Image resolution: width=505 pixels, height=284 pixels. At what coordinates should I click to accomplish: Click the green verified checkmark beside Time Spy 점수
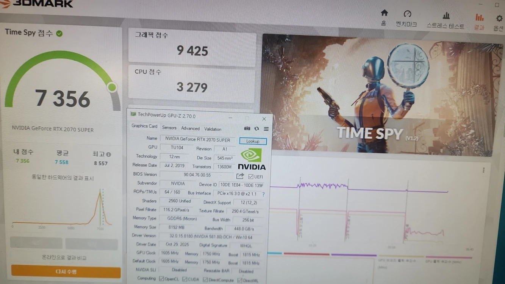(59, 34)
